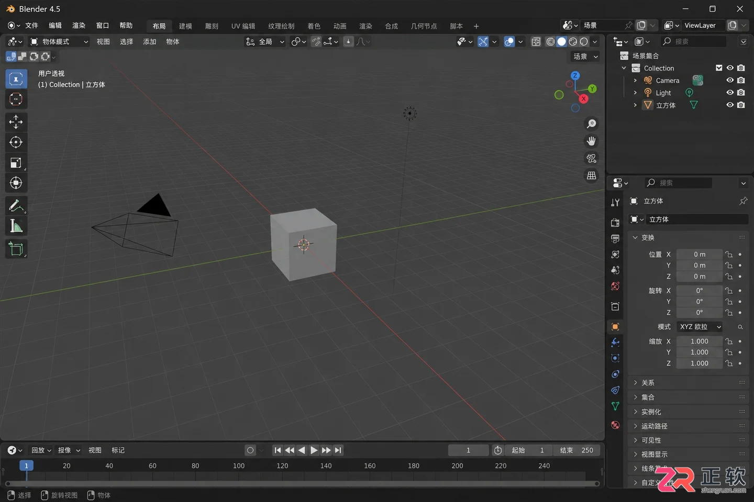Select the Transform tool

click(x=16, y=183)
